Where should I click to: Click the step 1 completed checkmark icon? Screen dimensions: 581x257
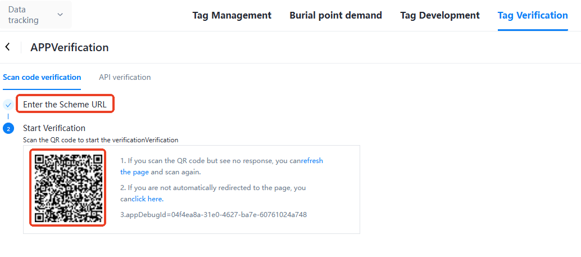pos(8,105)
